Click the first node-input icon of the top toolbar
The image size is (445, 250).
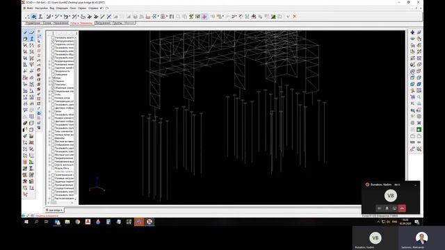(x=27, y=17)
